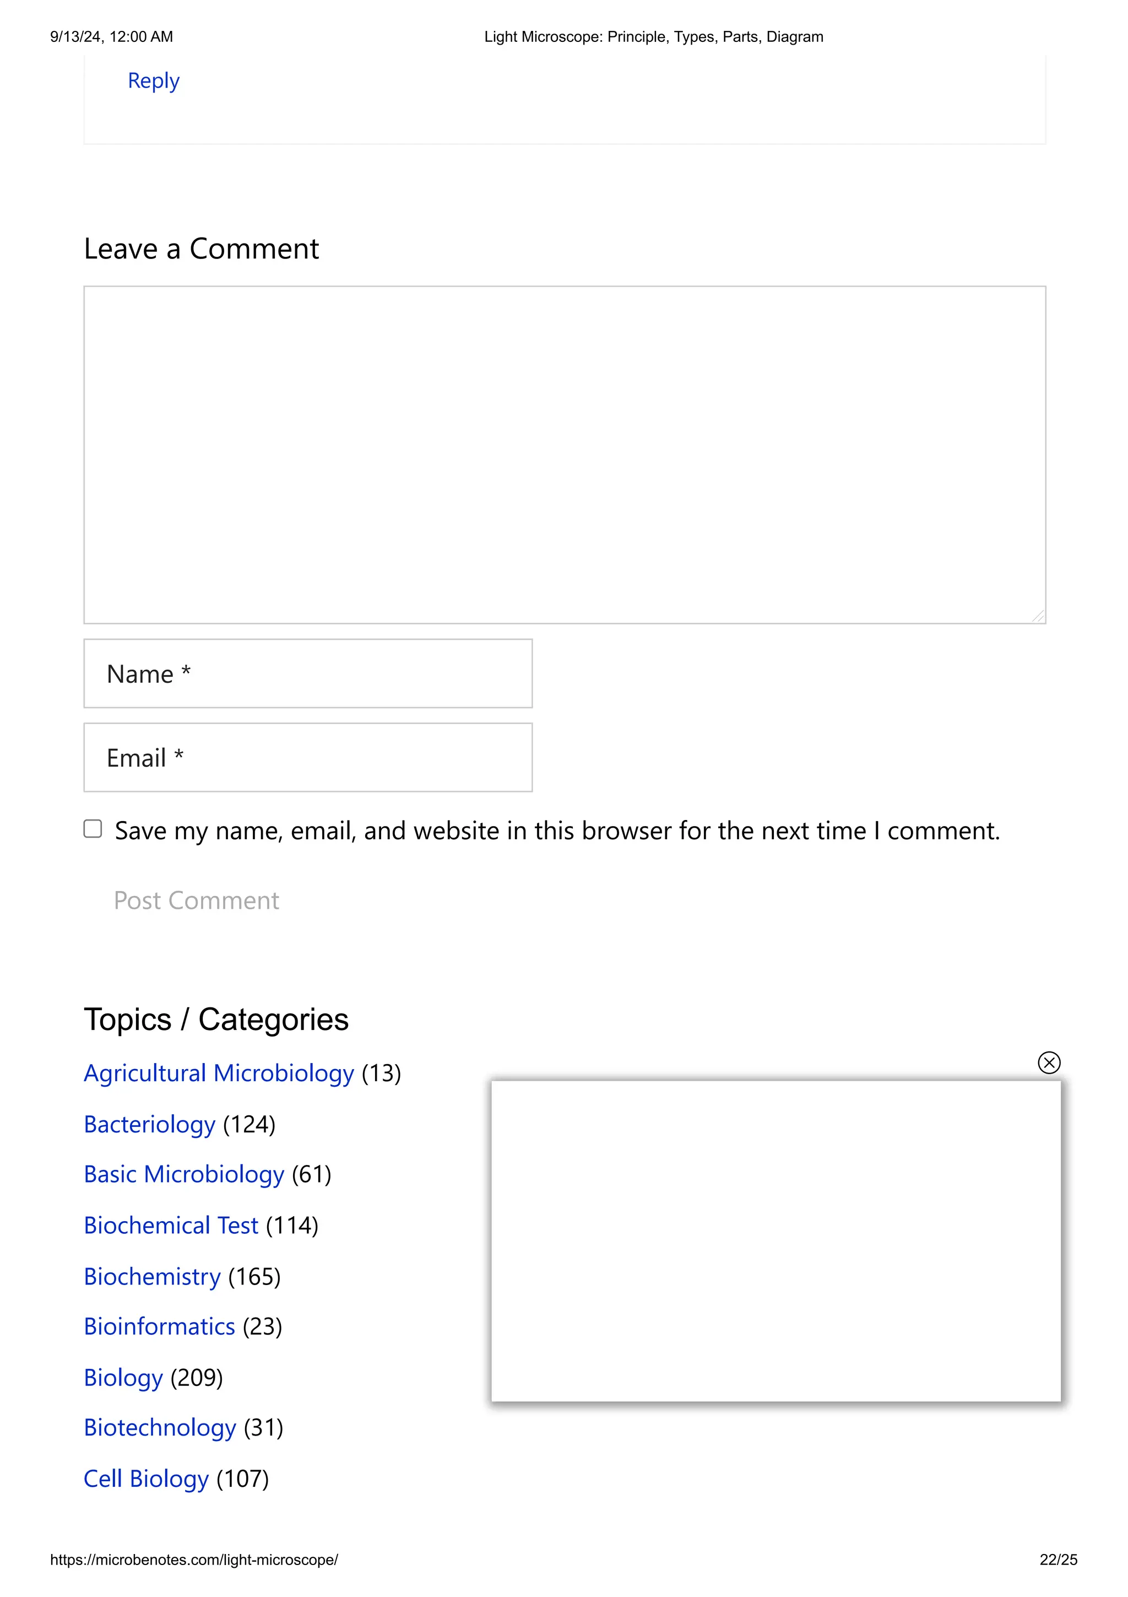This screenshot has width=1128, height=1597.
Task: Open the Biotechnology category link
Action: click(160, 1427)
